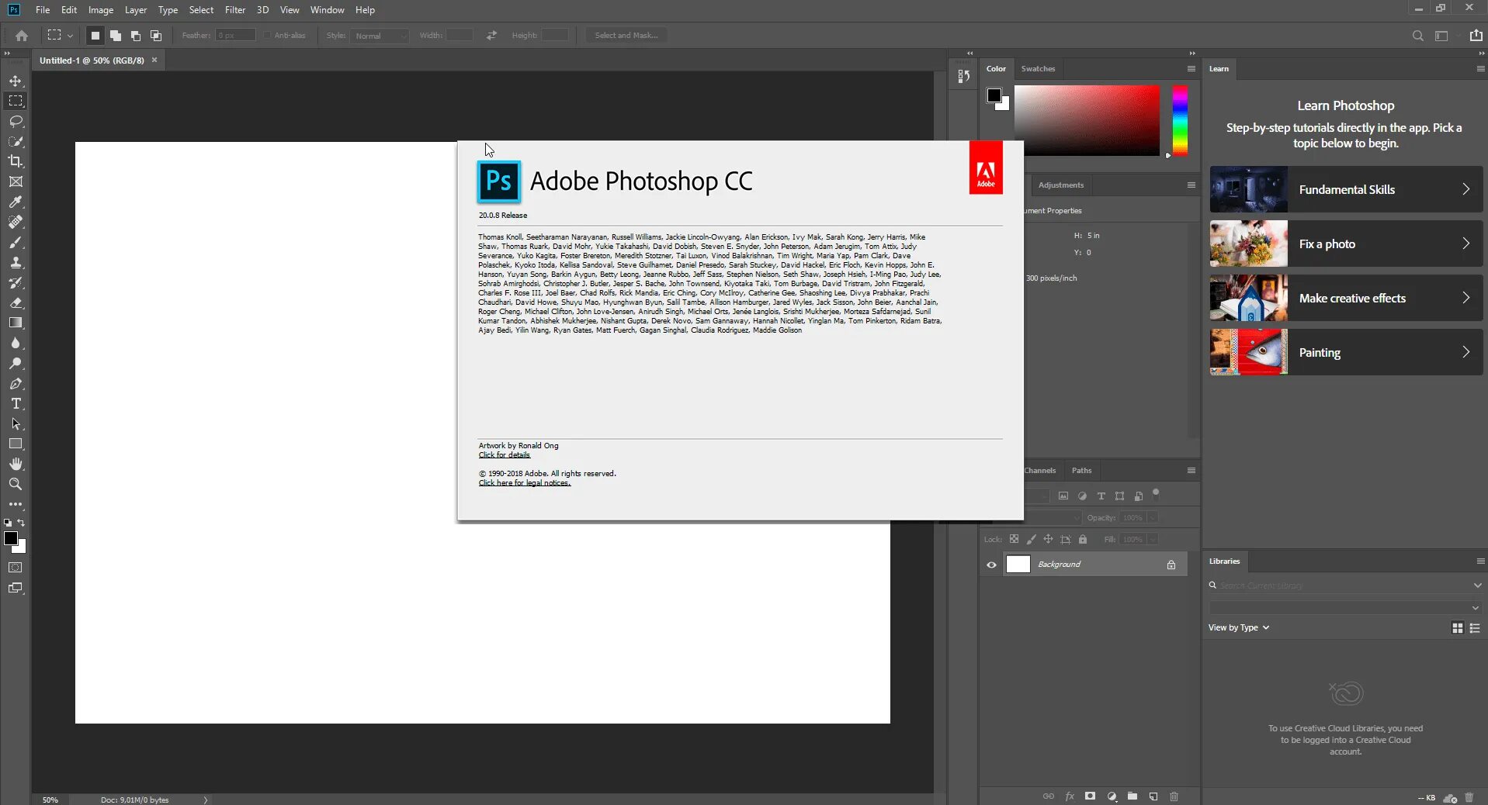Select the Brush tool

tap(16, 242)
